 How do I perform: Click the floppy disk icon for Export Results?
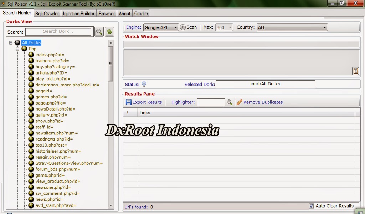click(129, 102)
